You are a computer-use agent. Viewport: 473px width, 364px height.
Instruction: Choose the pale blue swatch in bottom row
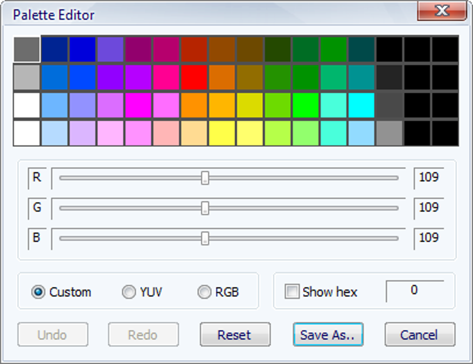tap(54, 133)
